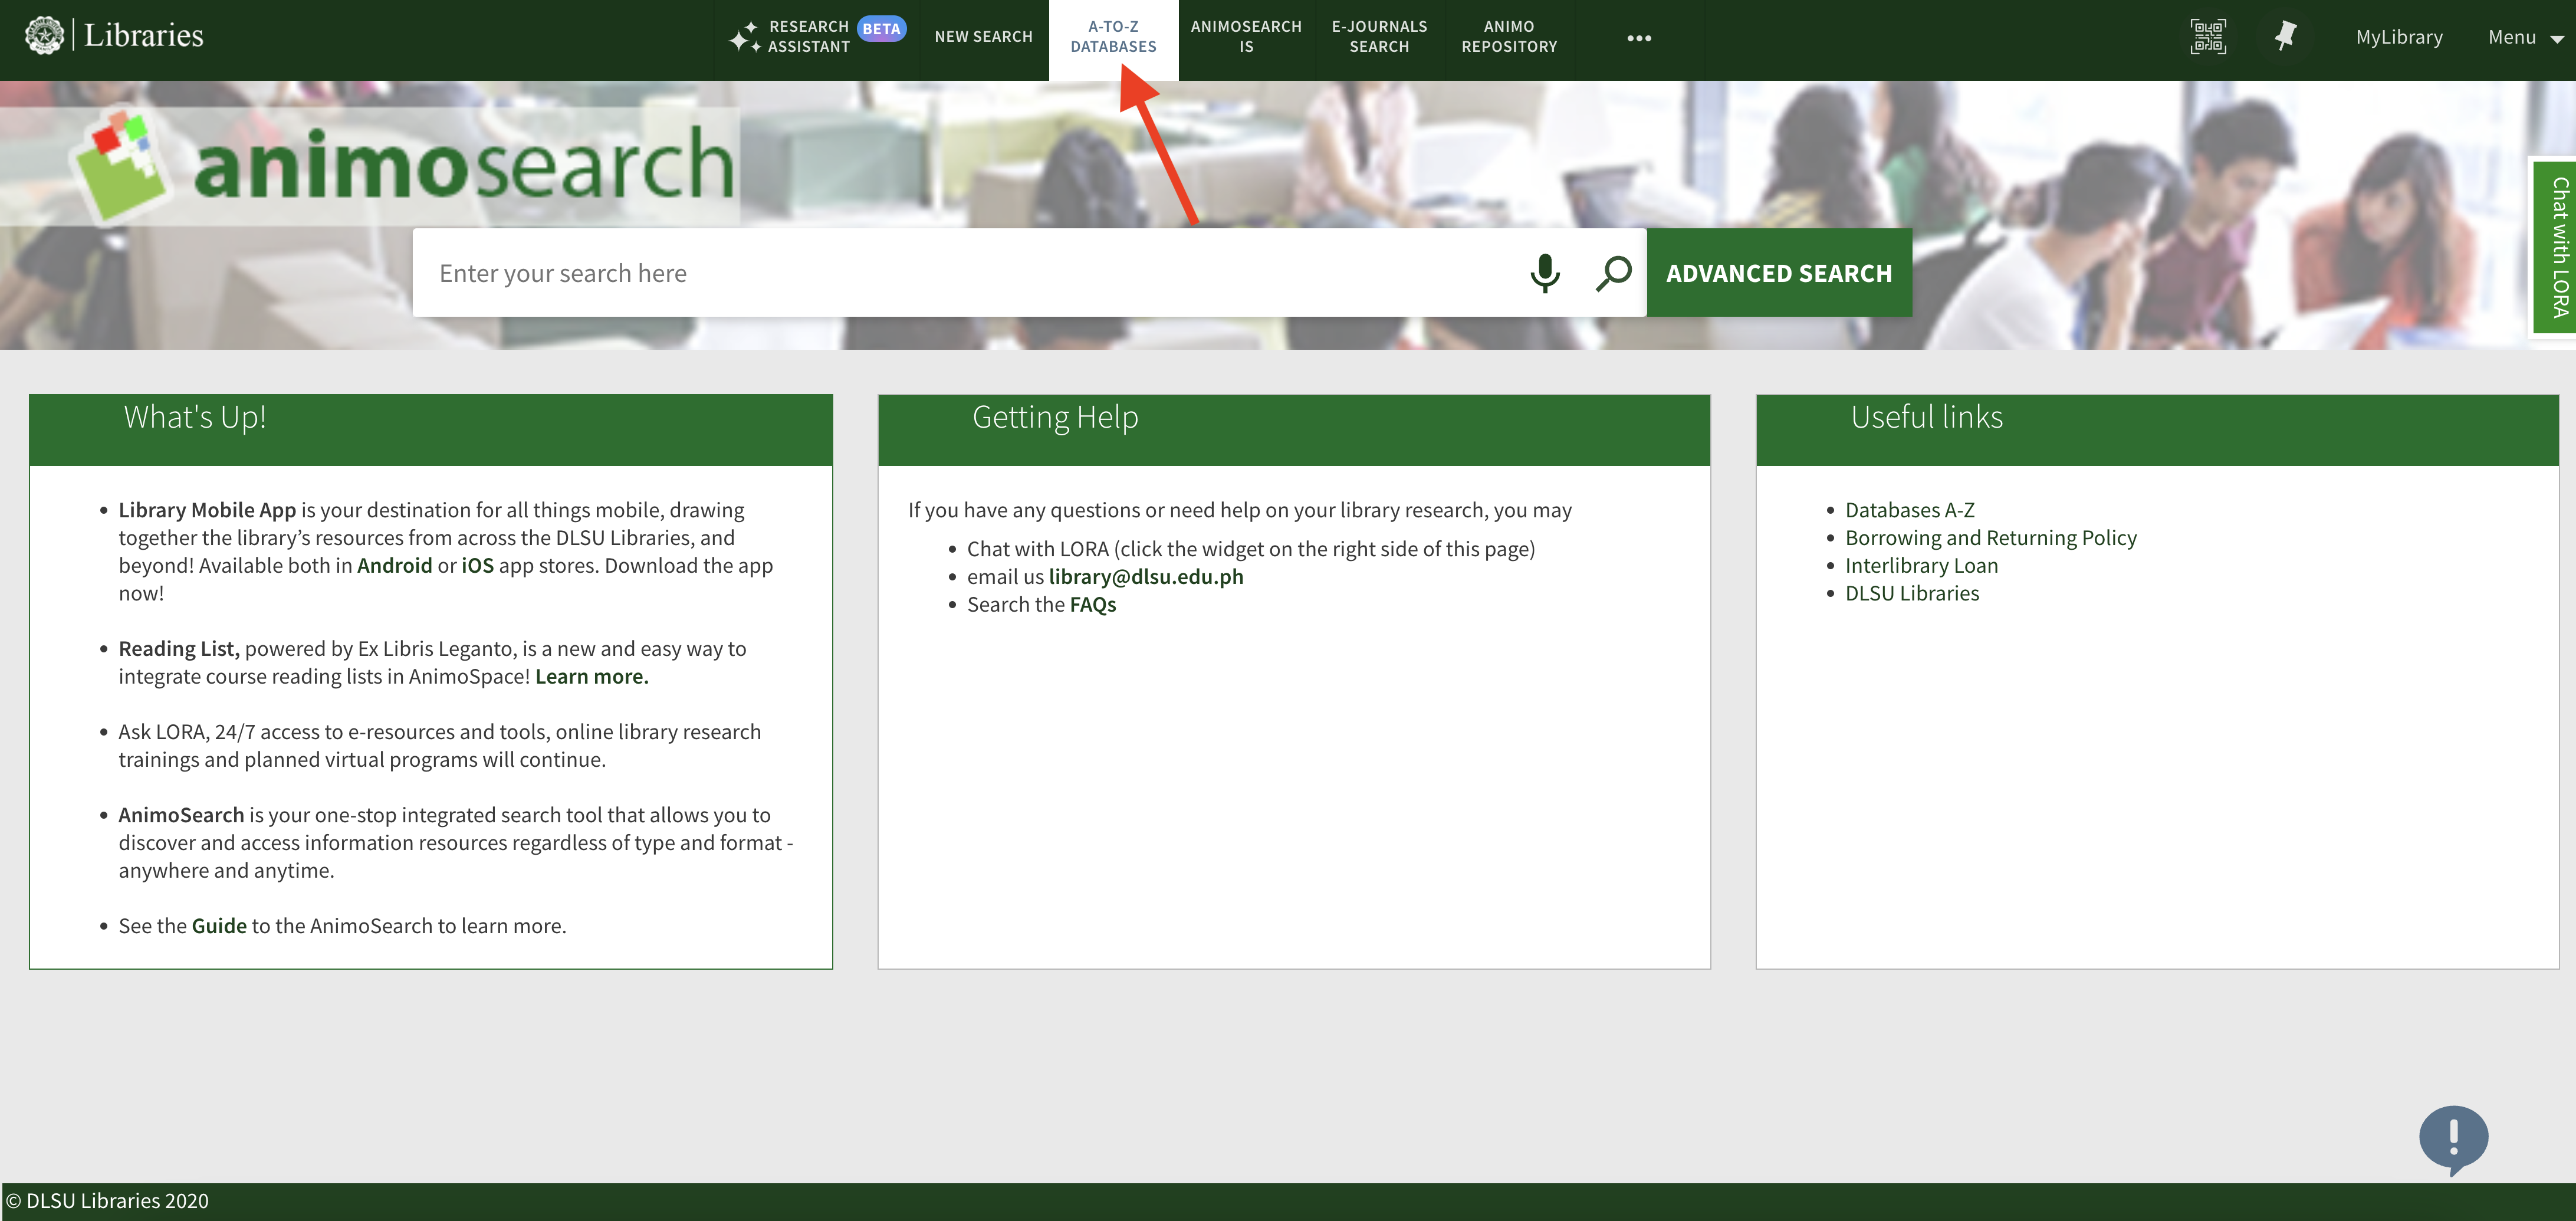Open the Chat with LORA side tab
The width and height of the screenshot is (2576, 1221).
(2557, 246)
